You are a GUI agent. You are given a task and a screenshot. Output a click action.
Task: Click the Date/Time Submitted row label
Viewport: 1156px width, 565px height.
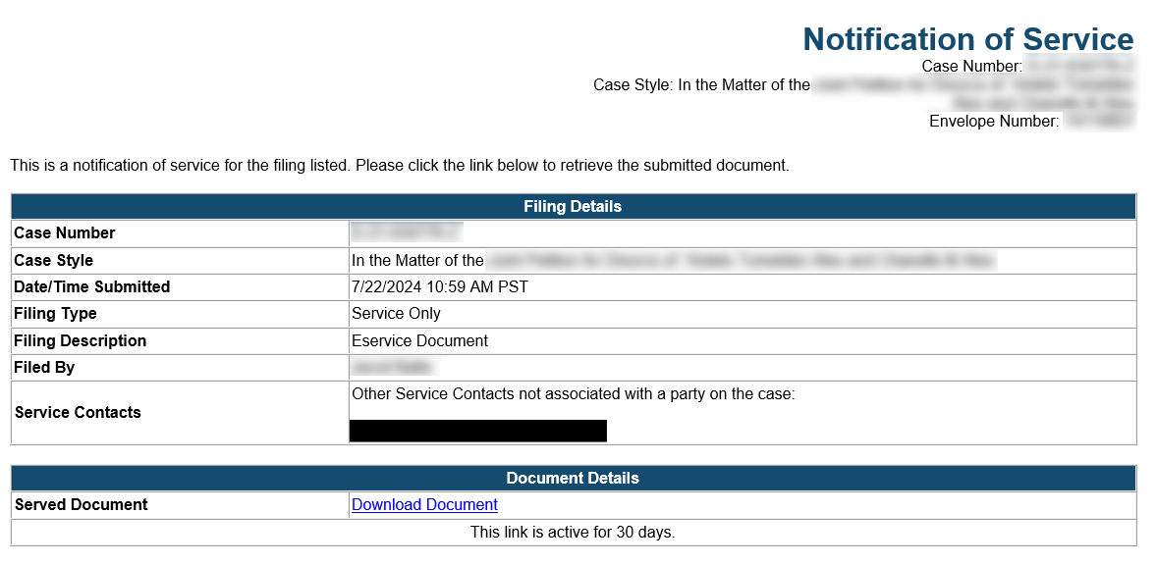coord(92,287)
